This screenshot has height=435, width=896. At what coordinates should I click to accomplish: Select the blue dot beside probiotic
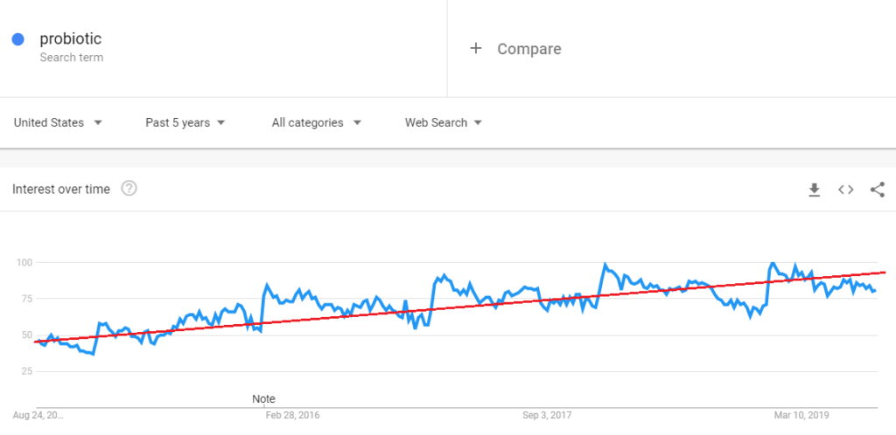(x=17, y=39)
